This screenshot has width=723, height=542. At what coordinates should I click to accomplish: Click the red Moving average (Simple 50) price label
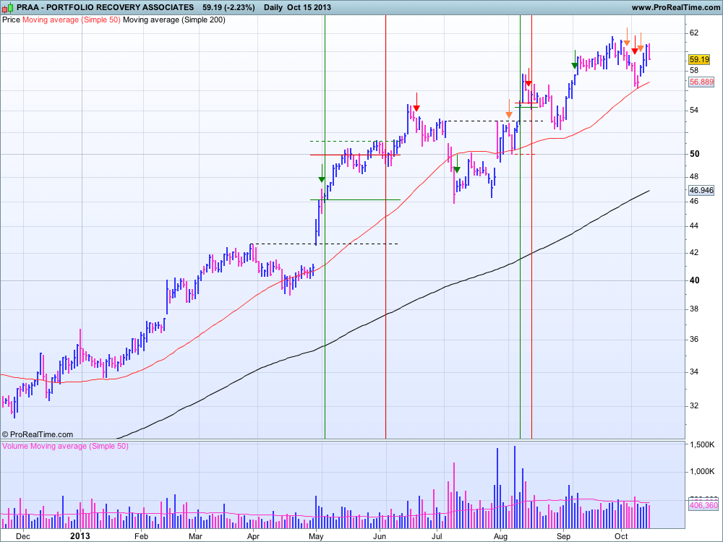pos(72,20)
